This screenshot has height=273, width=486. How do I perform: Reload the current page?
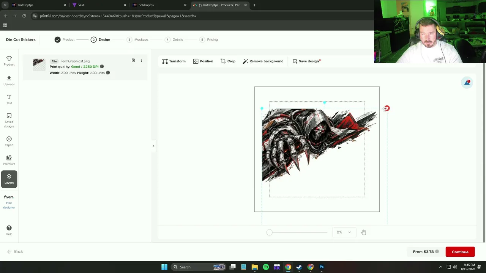tap(24, 16)
